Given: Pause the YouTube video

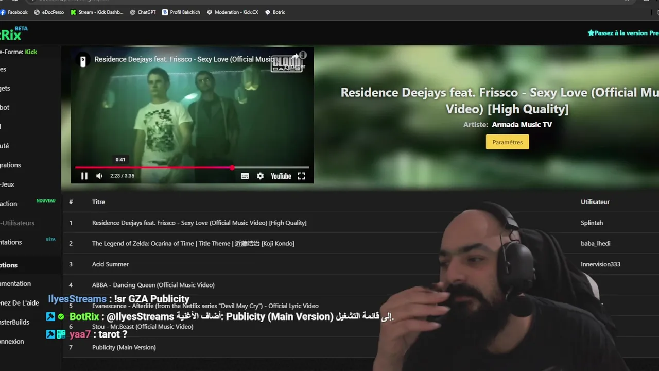Looking at the screenshot, I should (x=84, y=176).
